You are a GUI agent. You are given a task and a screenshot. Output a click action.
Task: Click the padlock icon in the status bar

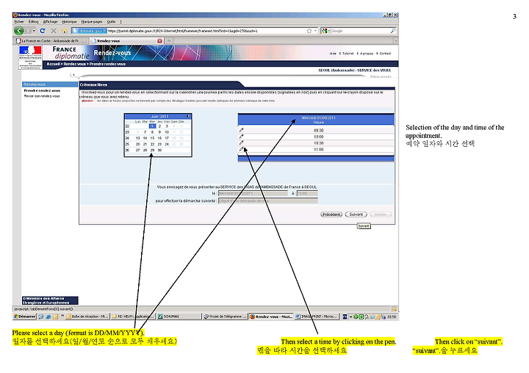394,309
